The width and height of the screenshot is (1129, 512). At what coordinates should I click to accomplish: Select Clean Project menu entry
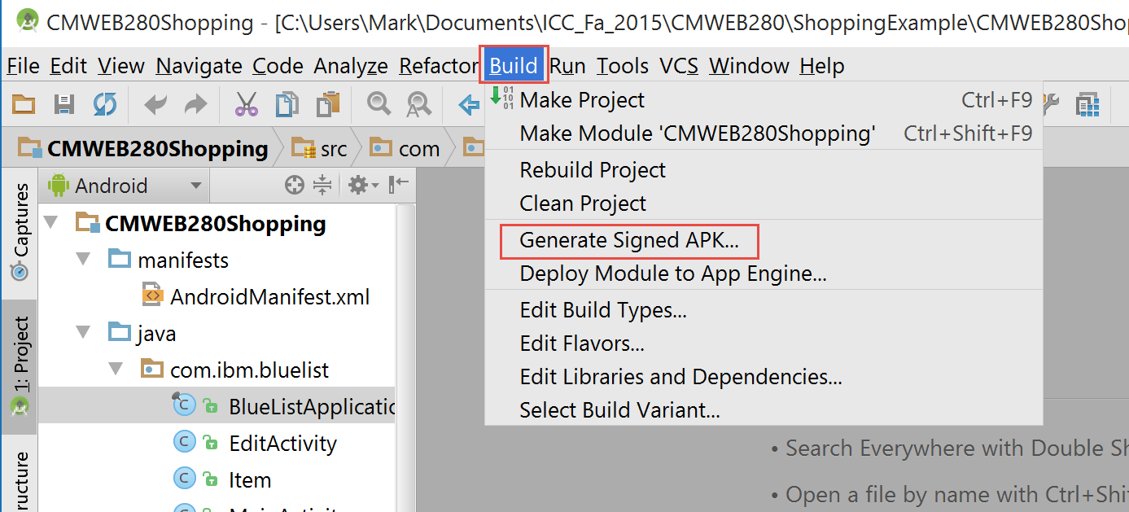click(x=764, y=203)
